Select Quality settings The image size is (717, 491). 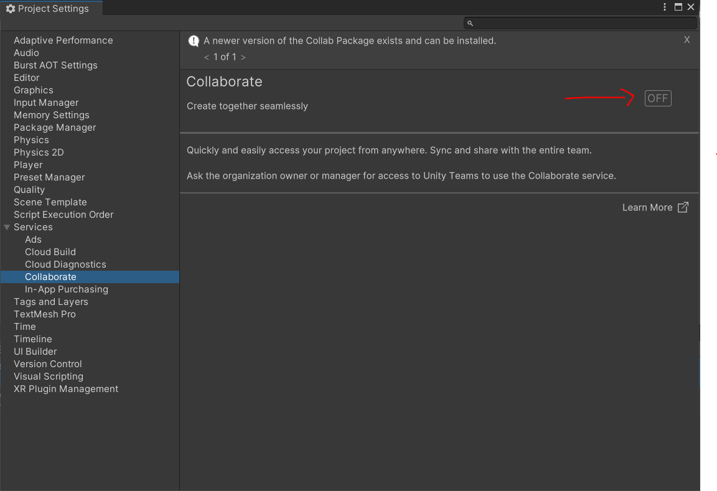click(x=29, y=190)
